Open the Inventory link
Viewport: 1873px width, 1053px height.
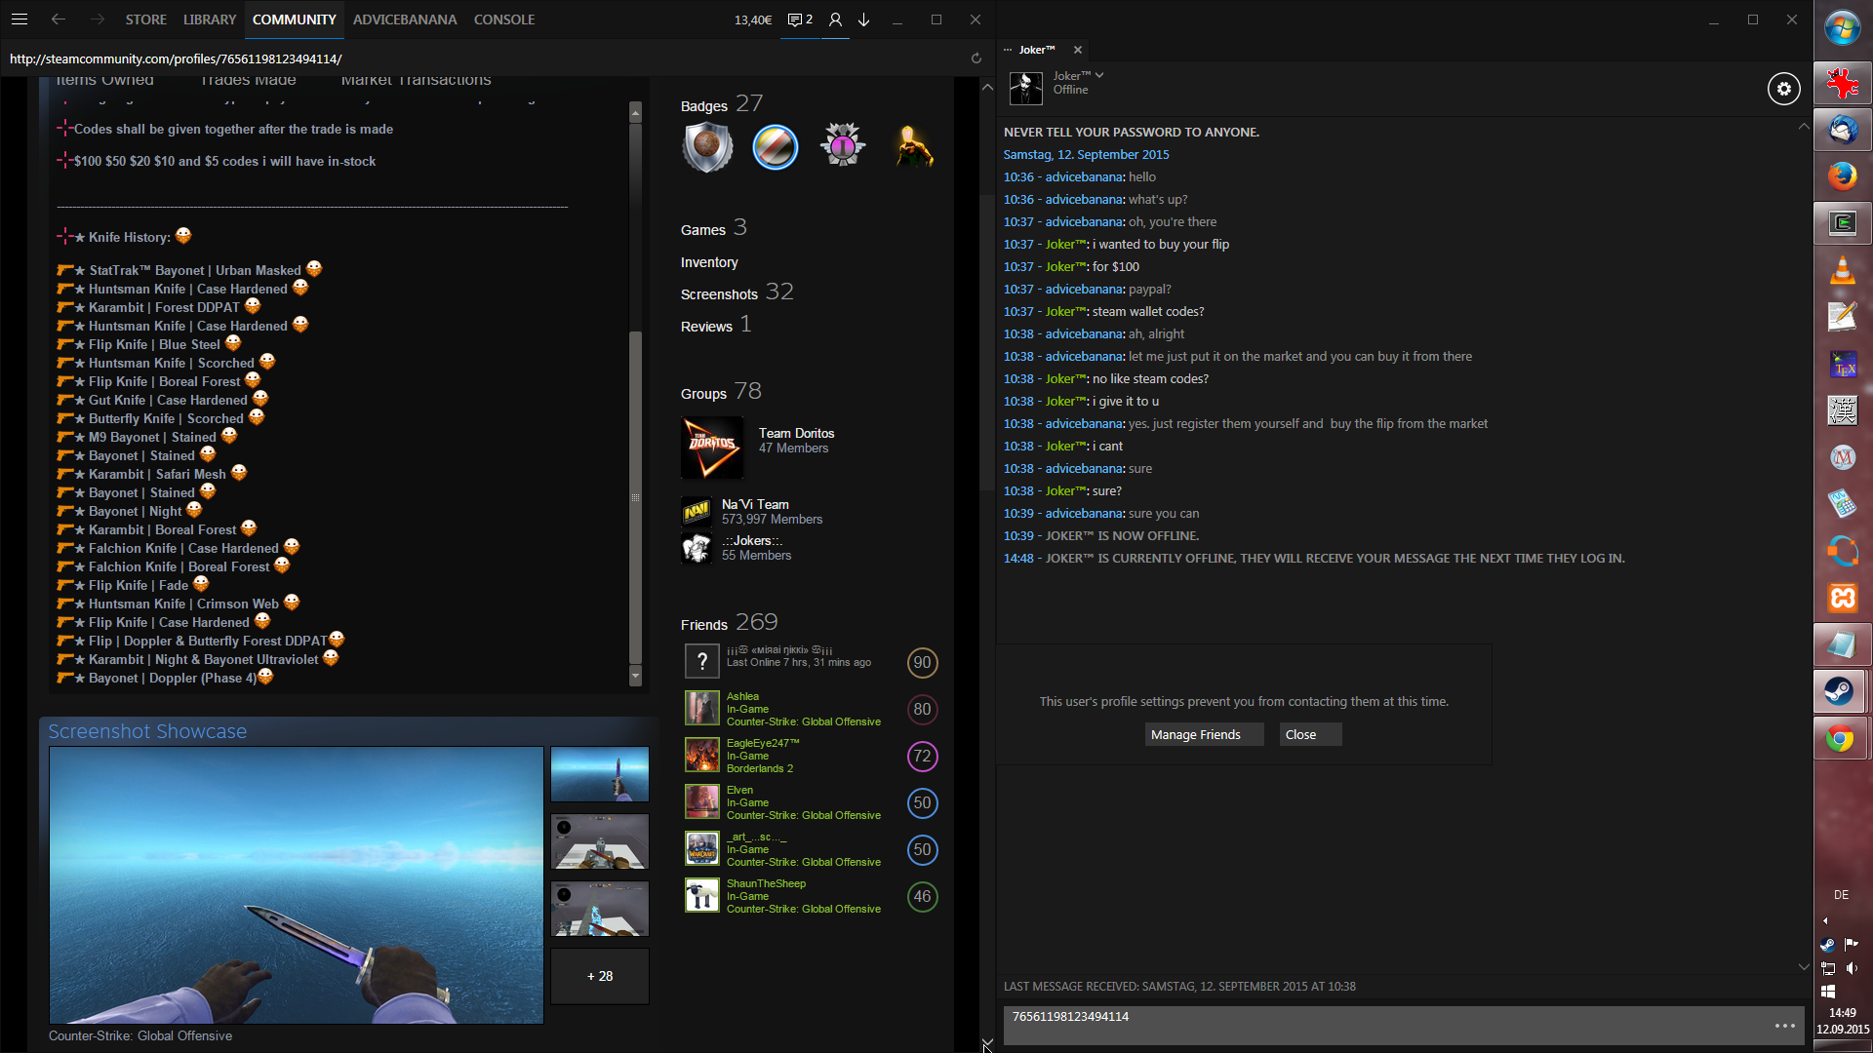[709, 262]
